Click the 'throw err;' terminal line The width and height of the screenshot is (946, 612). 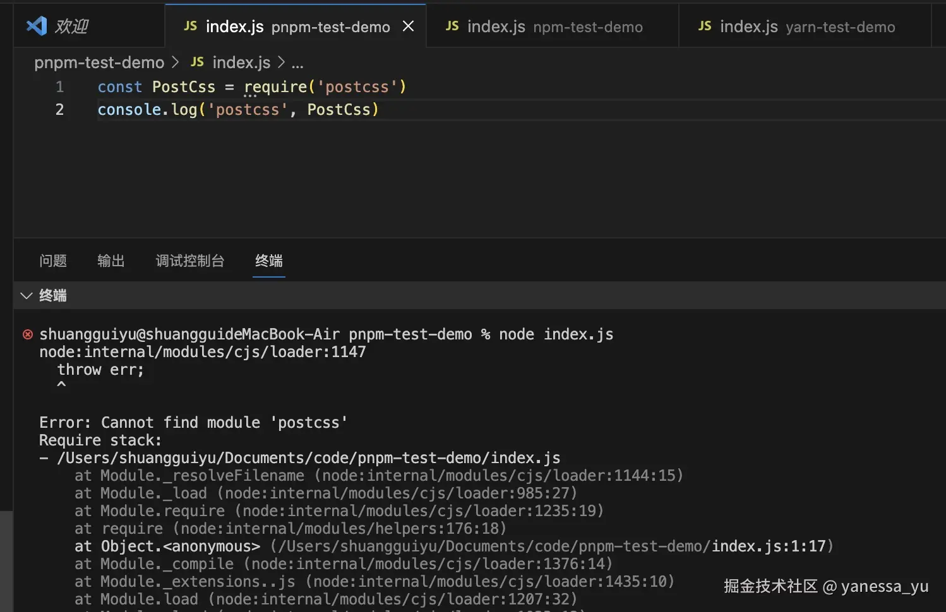click(100, 370)
